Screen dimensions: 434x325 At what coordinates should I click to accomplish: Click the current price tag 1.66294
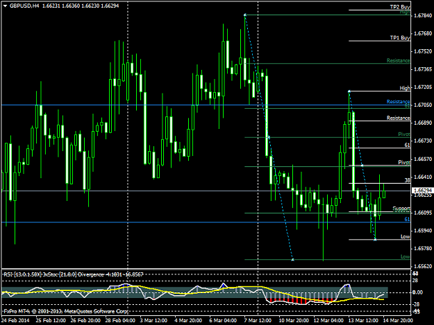pos(422,191)
